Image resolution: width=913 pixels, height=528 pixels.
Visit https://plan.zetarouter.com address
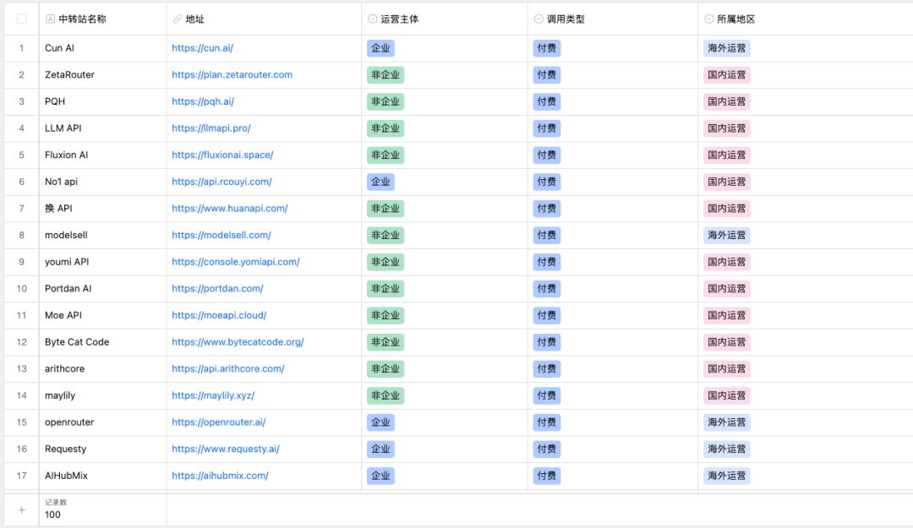(232, 74)
